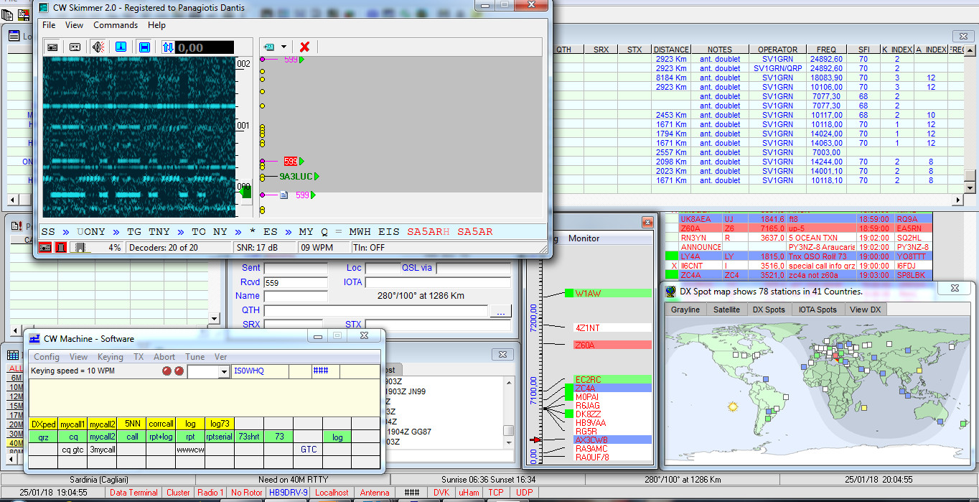Toggle the red tower icon in Skimmer status bar
979x502 pixels.
(61, 247)
